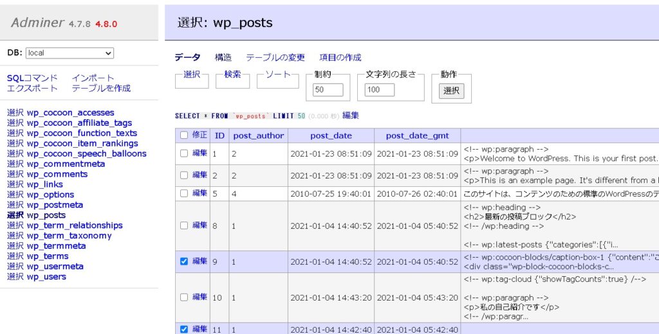Switch to the 構造 structure tab
Viewport: 659px width, 334px height.
pos(223,57)
